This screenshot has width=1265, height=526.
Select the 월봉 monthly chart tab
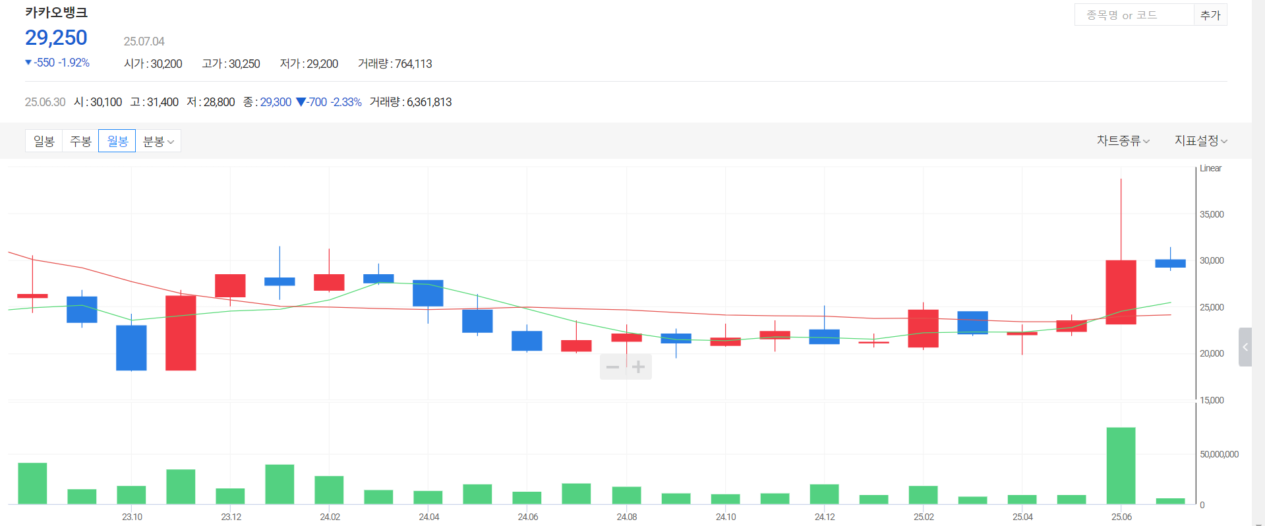[117, 141]
